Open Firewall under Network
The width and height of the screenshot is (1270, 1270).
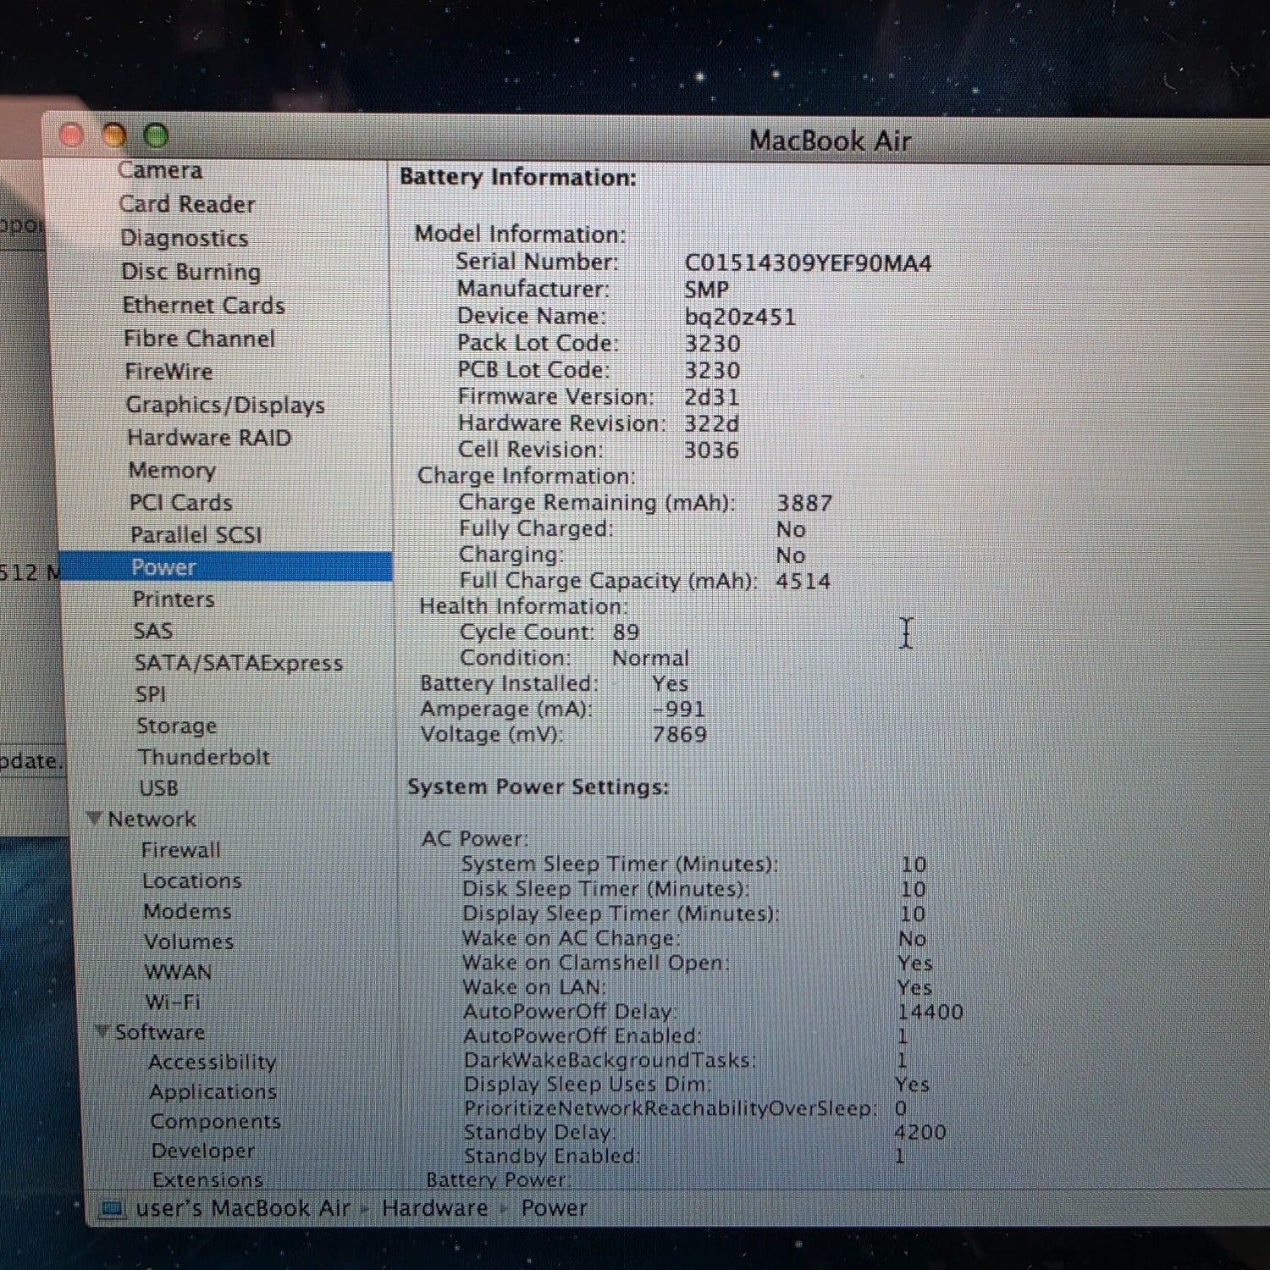[x=181, y=849]
